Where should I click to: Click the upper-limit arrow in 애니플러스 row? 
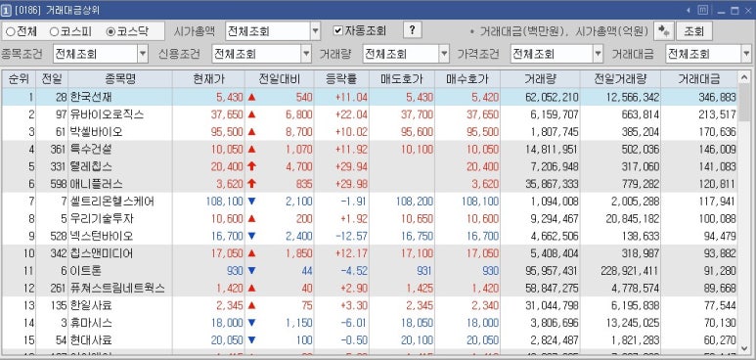[251, 184]
